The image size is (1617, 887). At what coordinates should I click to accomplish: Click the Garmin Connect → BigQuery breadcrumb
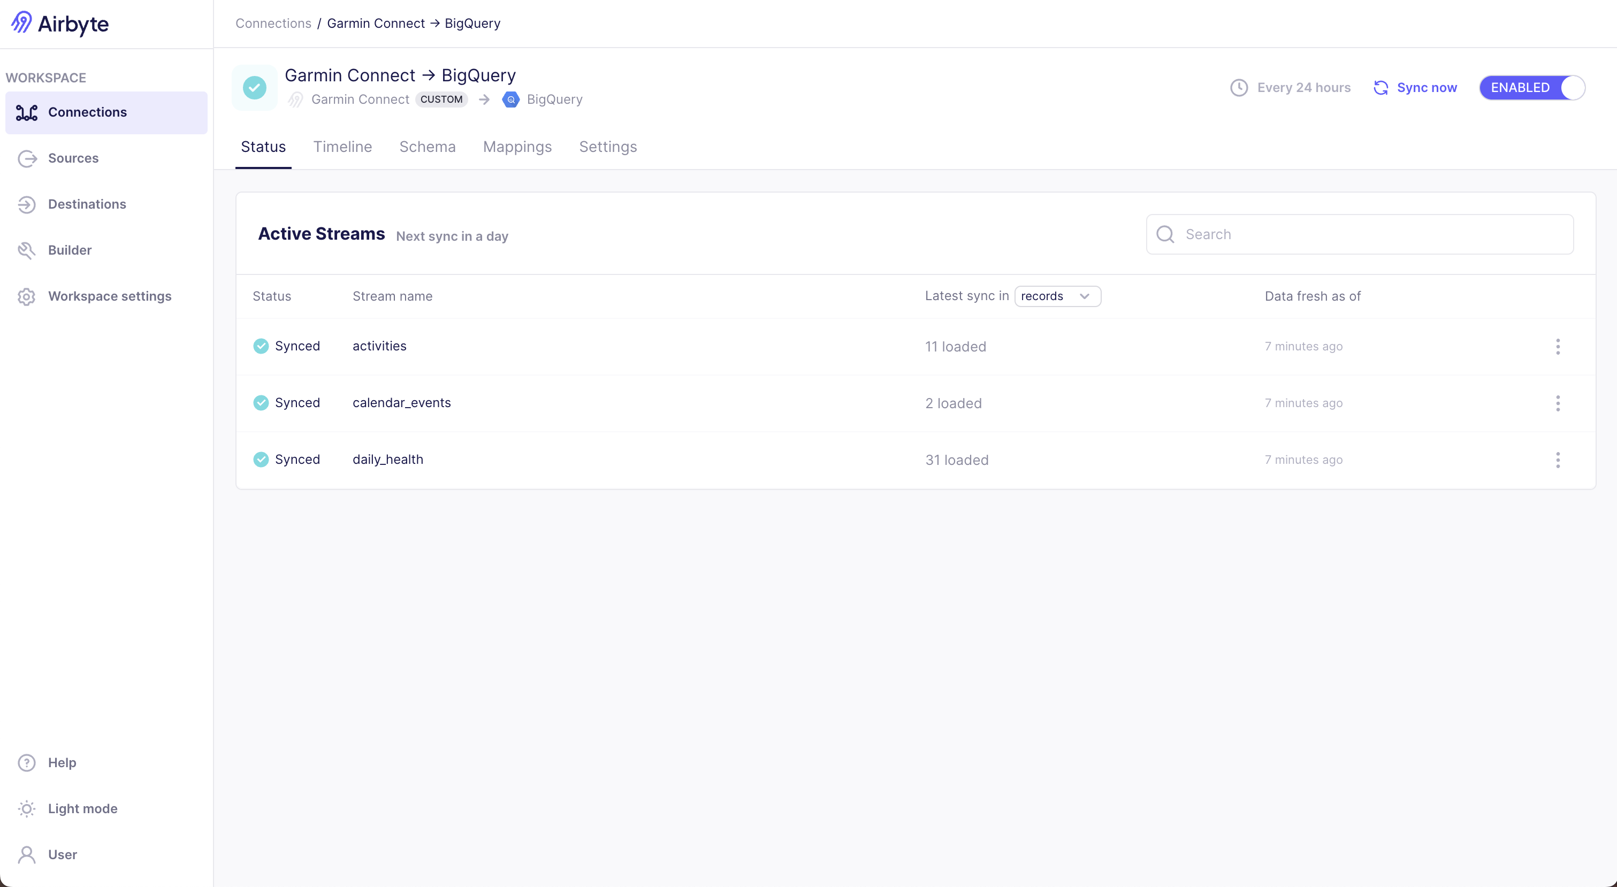coord(414,23)
